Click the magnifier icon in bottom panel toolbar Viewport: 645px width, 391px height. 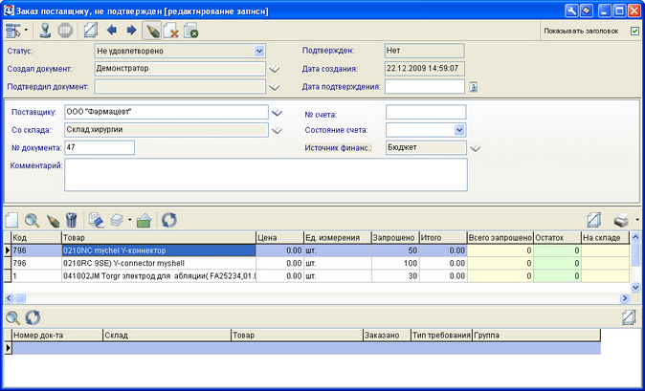[12, 317]
